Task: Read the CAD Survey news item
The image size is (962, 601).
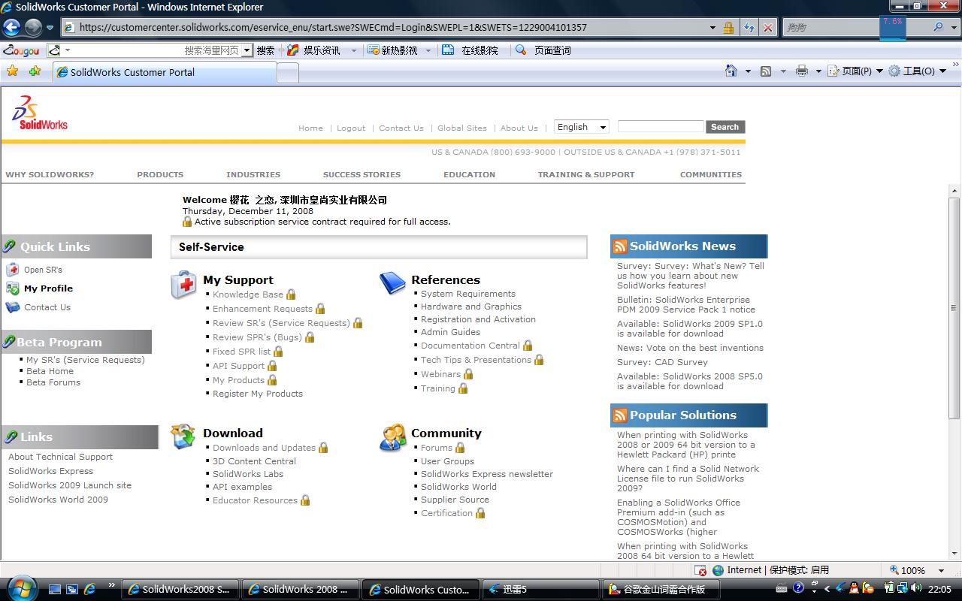Action: click(662, 362)
